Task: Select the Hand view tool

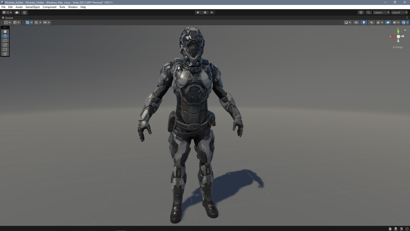Action: point(5,31)
